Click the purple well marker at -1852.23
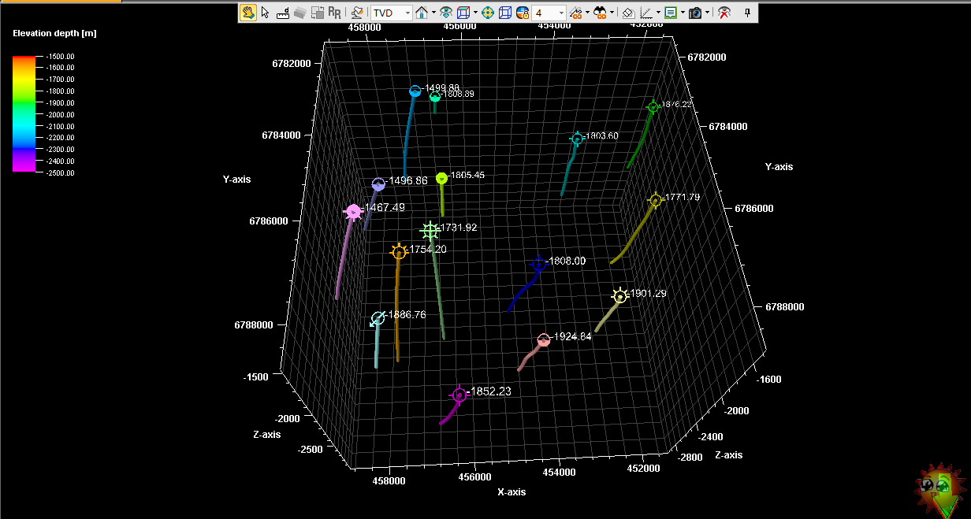This screenshot has height=519, width=971. tap(459, 395)
